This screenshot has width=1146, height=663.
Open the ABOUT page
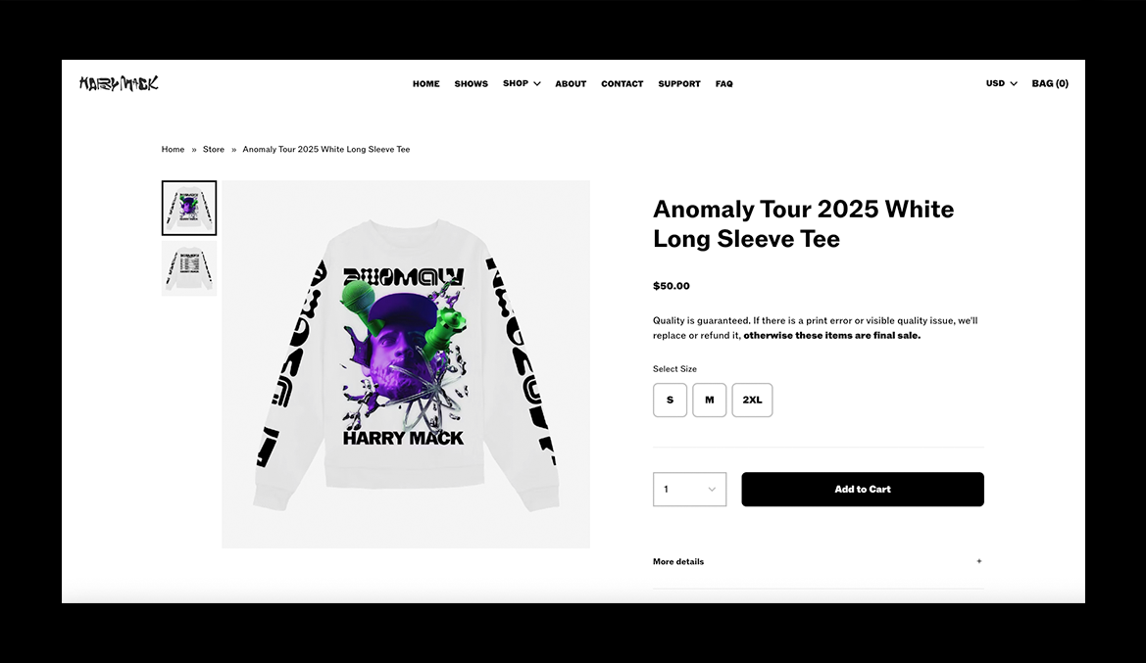571,84
